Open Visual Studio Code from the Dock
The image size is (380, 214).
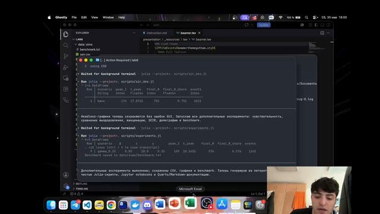pyautogui.click(x=87, y=205)
